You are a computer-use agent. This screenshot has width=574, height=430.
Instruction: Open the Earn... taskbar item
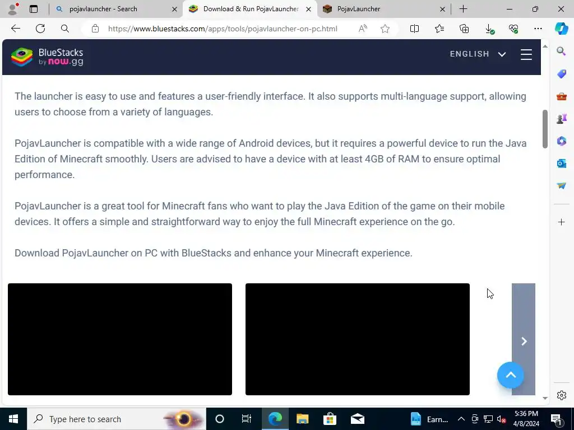tap(429, 419)
